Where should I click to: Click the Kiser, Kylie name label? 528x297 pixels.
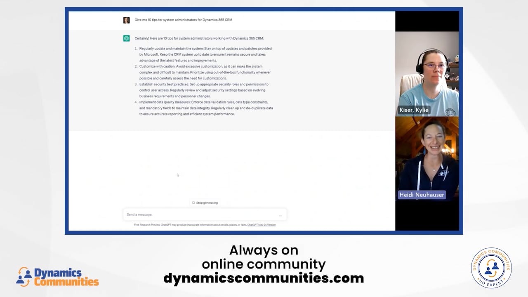pyautogui.click(x=414, y=110)
